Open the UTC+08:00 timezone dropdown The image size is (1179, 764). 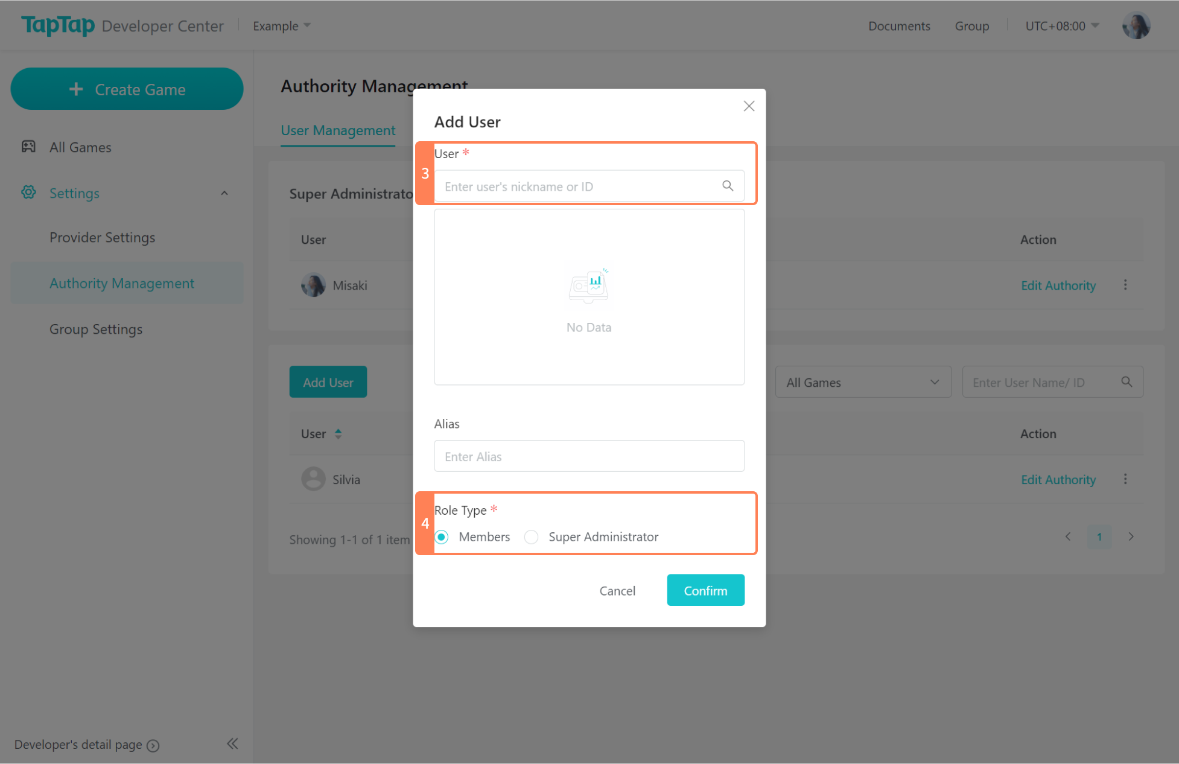click(x=1062, y=26)
